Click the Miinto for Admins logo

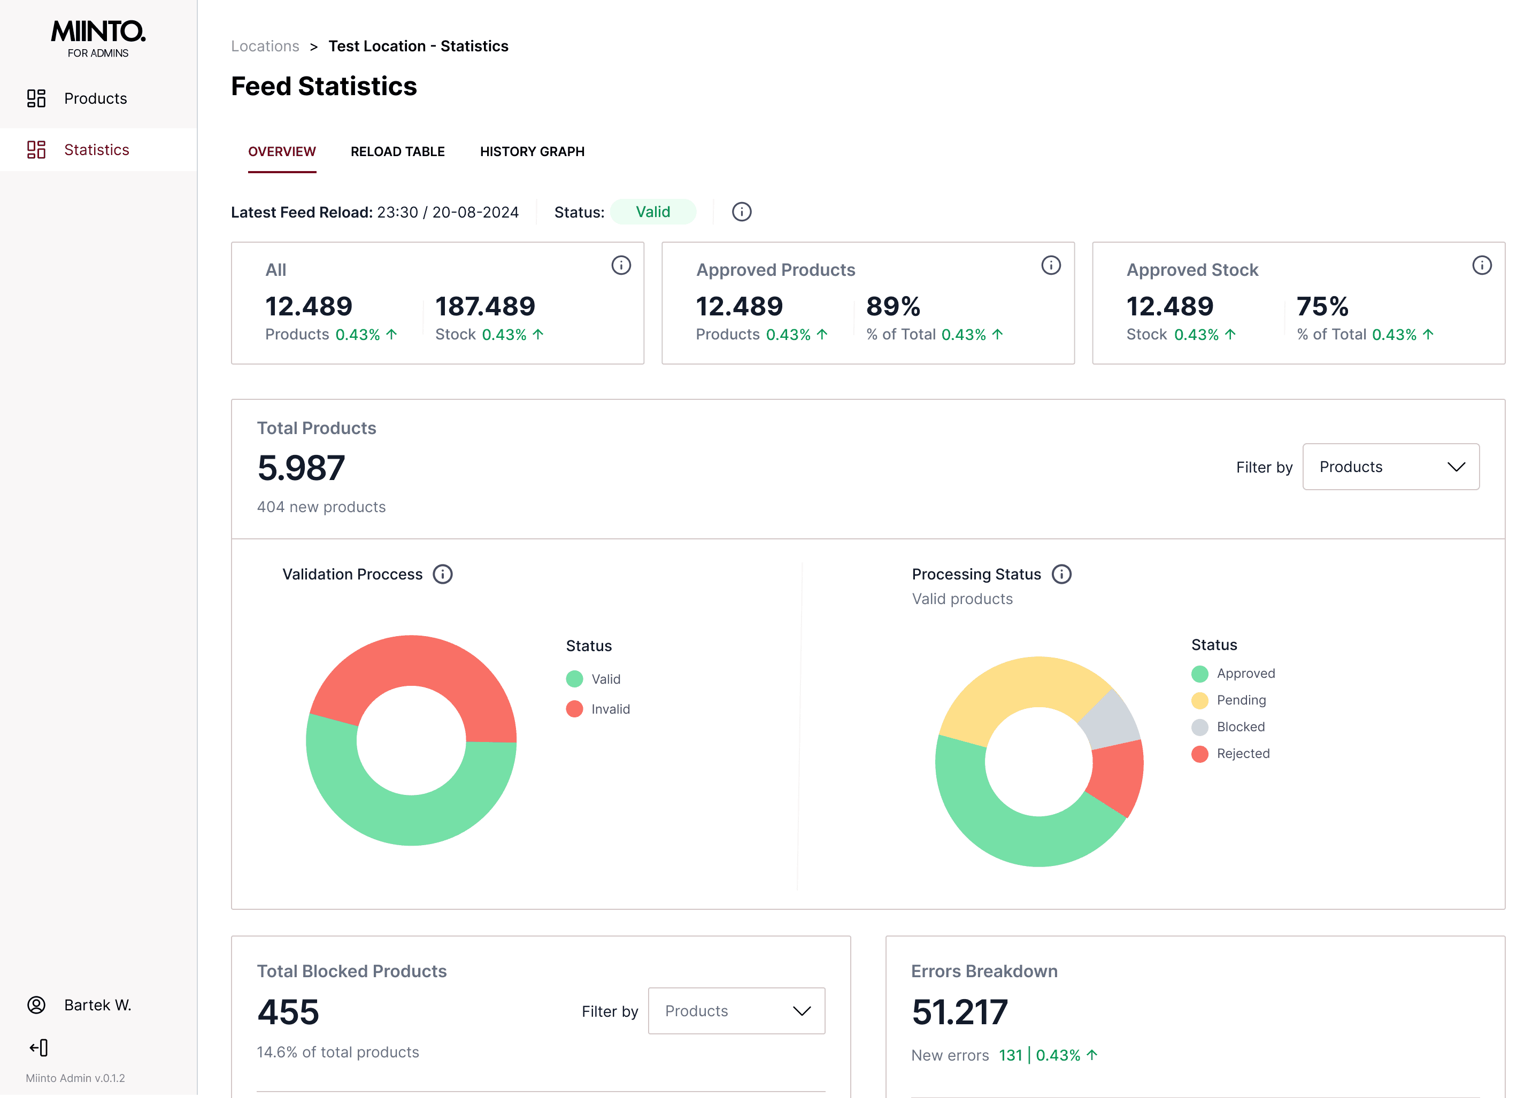(98, 38)
